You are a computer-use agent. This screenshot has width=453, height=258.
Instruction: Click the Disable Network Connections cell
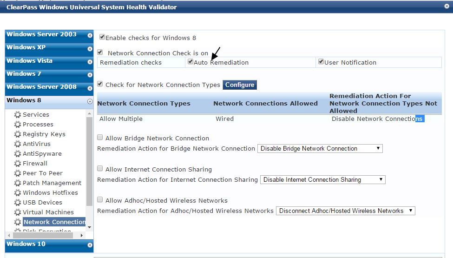(x=378, y=119)
